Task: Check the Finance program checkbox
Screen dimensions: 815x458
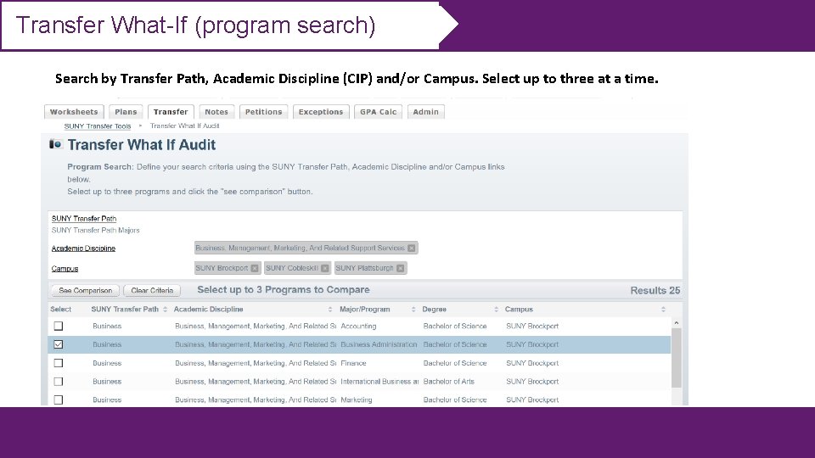Action: pyautogui.click(x=59, y=363)
